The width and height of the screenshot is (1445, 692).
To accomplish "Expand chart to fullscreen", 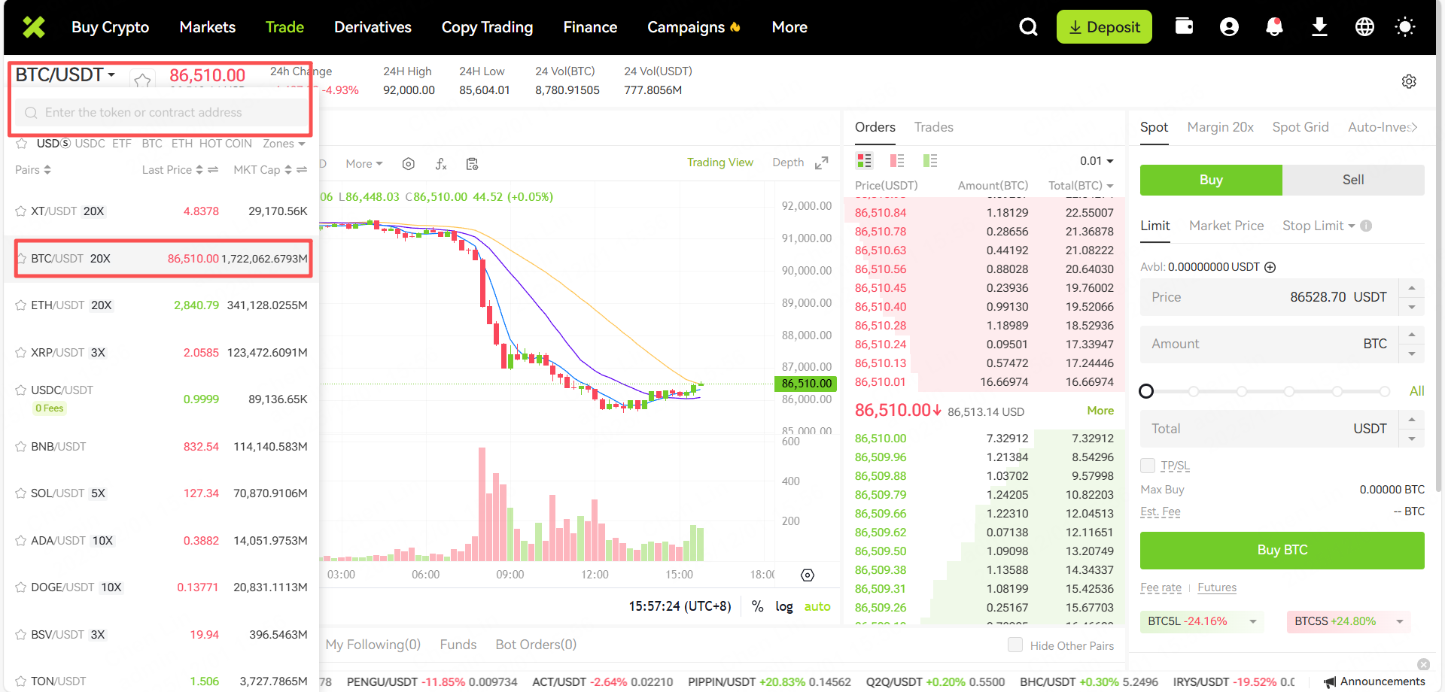I will click(822, 163).
